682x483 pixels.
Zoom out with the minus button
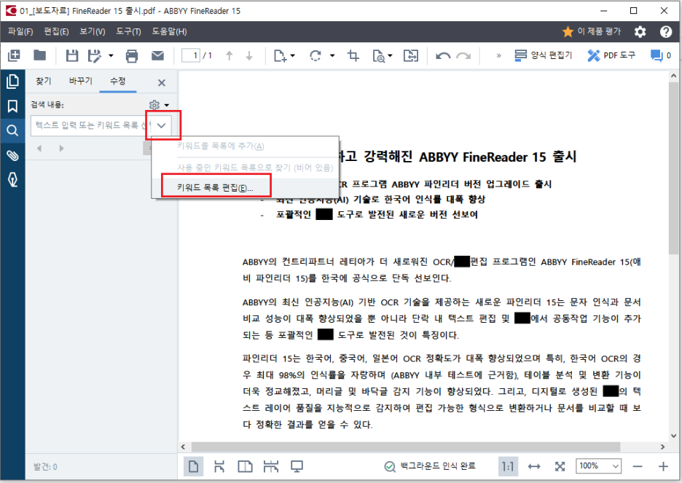tap(638, 467)
